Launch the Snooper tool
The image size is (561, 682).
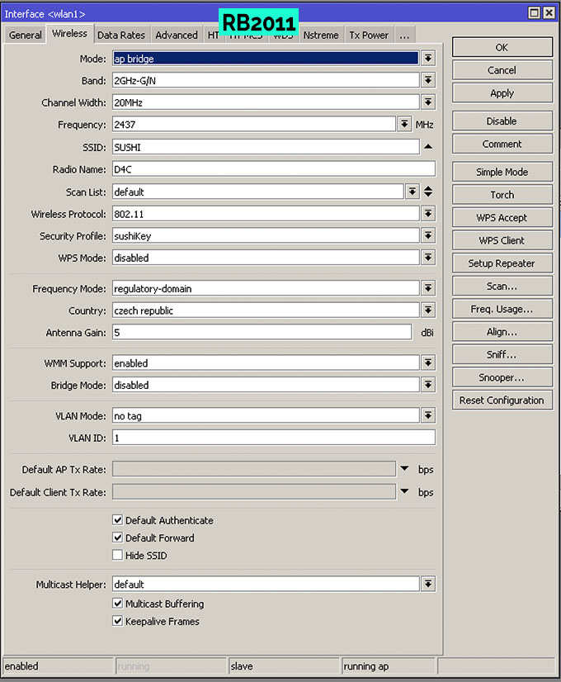[502, 377]
